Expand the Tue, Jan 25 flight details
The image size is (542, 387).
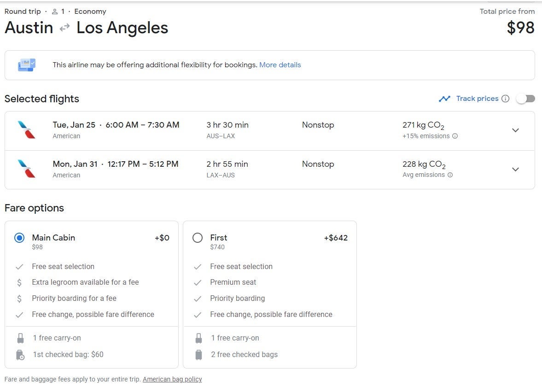tap(515, 130)
